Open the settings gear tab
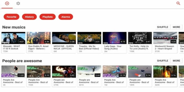This screenshot has width=184, height=92. pyautogui.click(x=18, y=3)
